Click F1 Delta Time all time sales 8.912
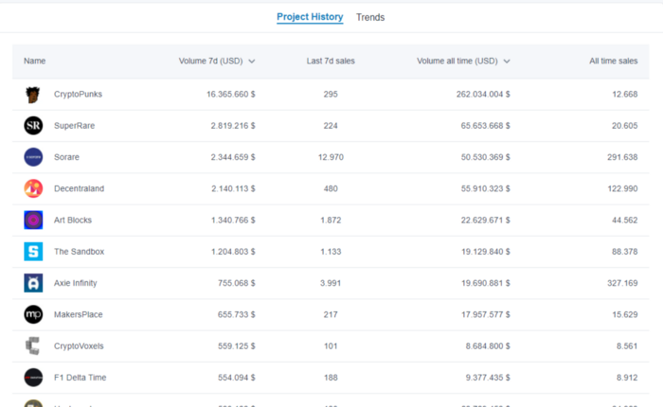The width and height of the screenshot is (663, 407). [x=627, y=378]
